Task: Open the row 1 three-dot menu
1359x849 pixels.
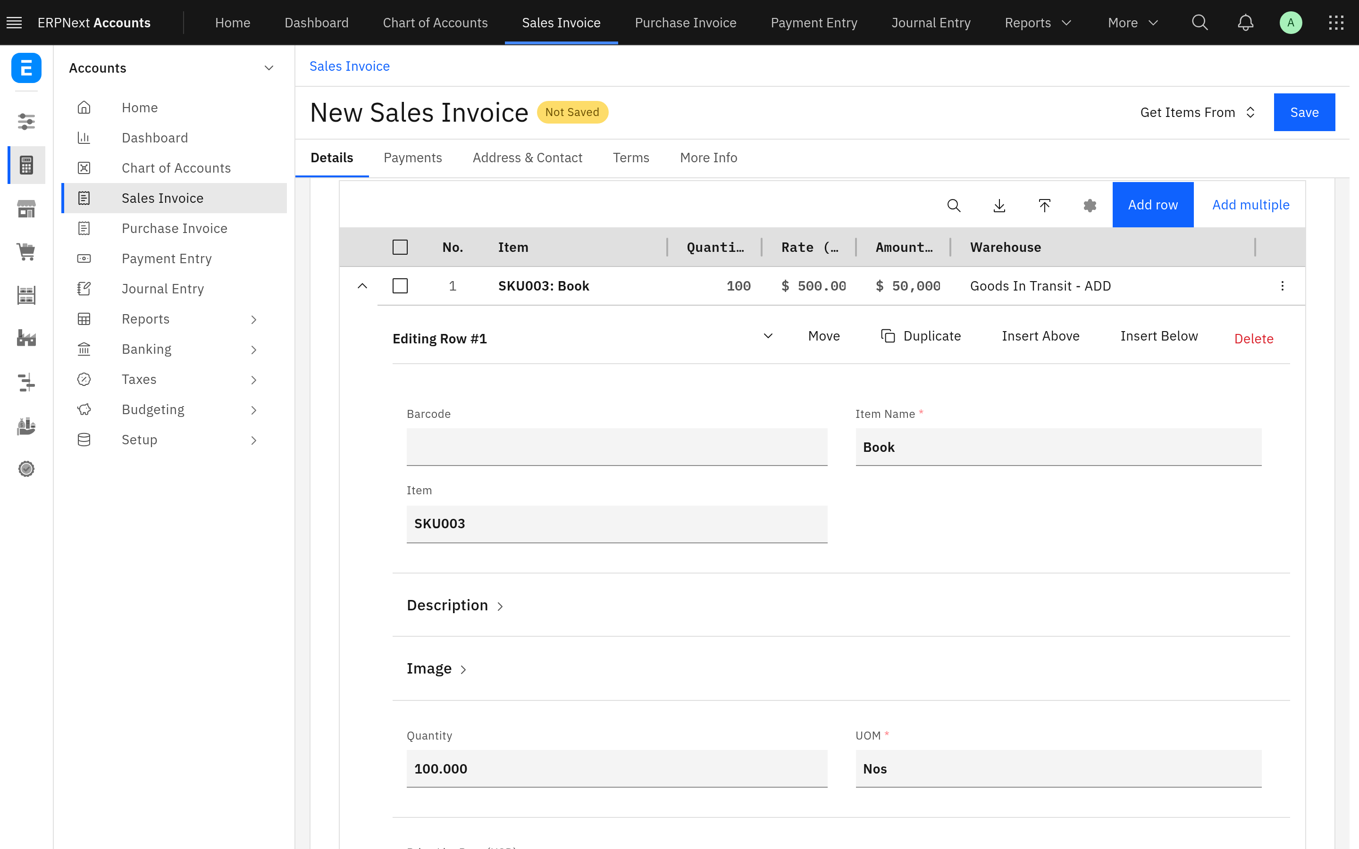Action: [1282, 286]
